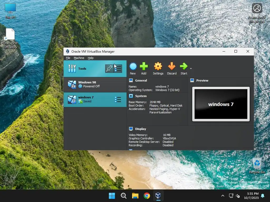Open the Help menu

[91, 58]
